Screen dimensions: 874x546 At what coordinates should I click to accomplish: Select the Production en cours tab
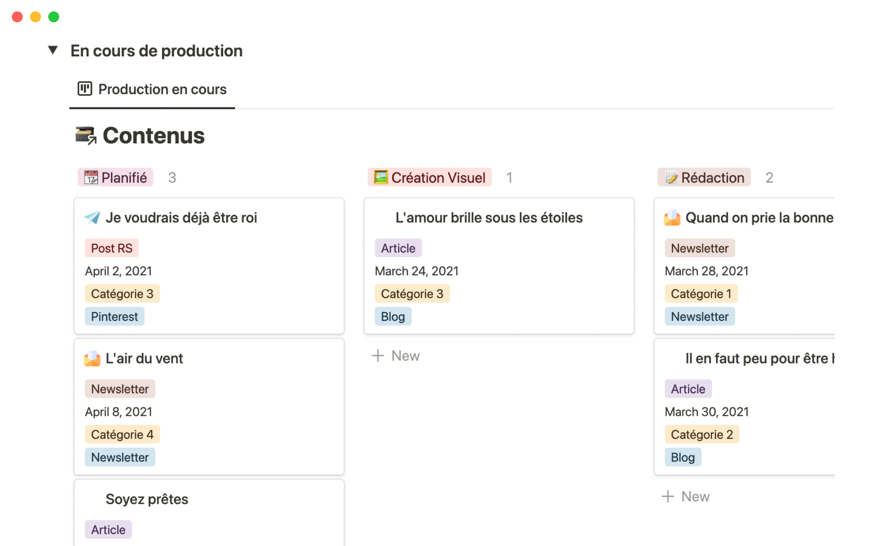click(162, 89)
